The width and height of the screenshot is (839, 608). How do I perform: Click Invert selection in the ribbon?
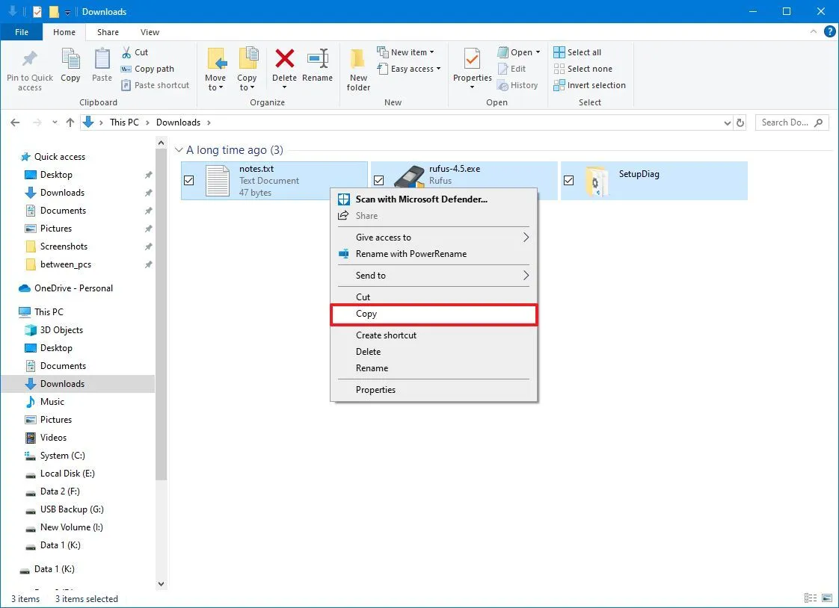pyautogui.click(x=590, y=85)
